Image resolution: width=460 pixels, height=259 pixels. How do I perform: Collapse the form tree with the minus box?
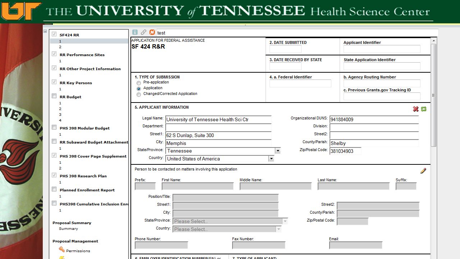[x=45, y=31]
